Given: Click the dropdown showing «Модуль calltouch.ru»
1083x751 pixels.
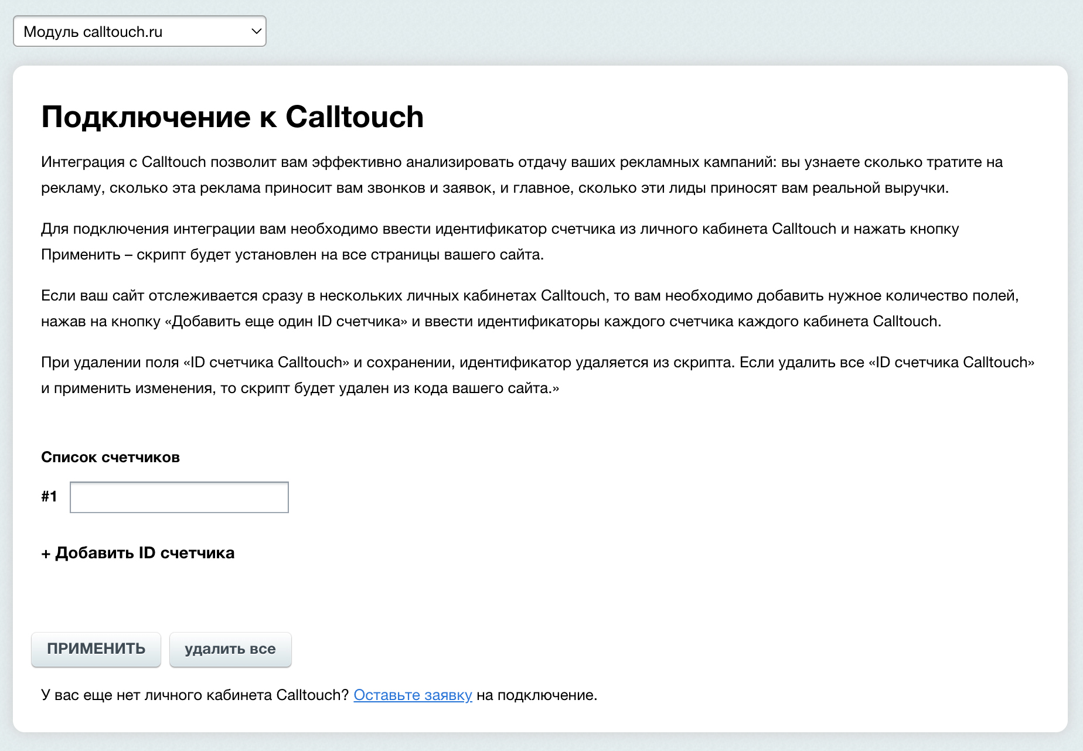Looking at the screenshot, I should click(x=139, y=31).
